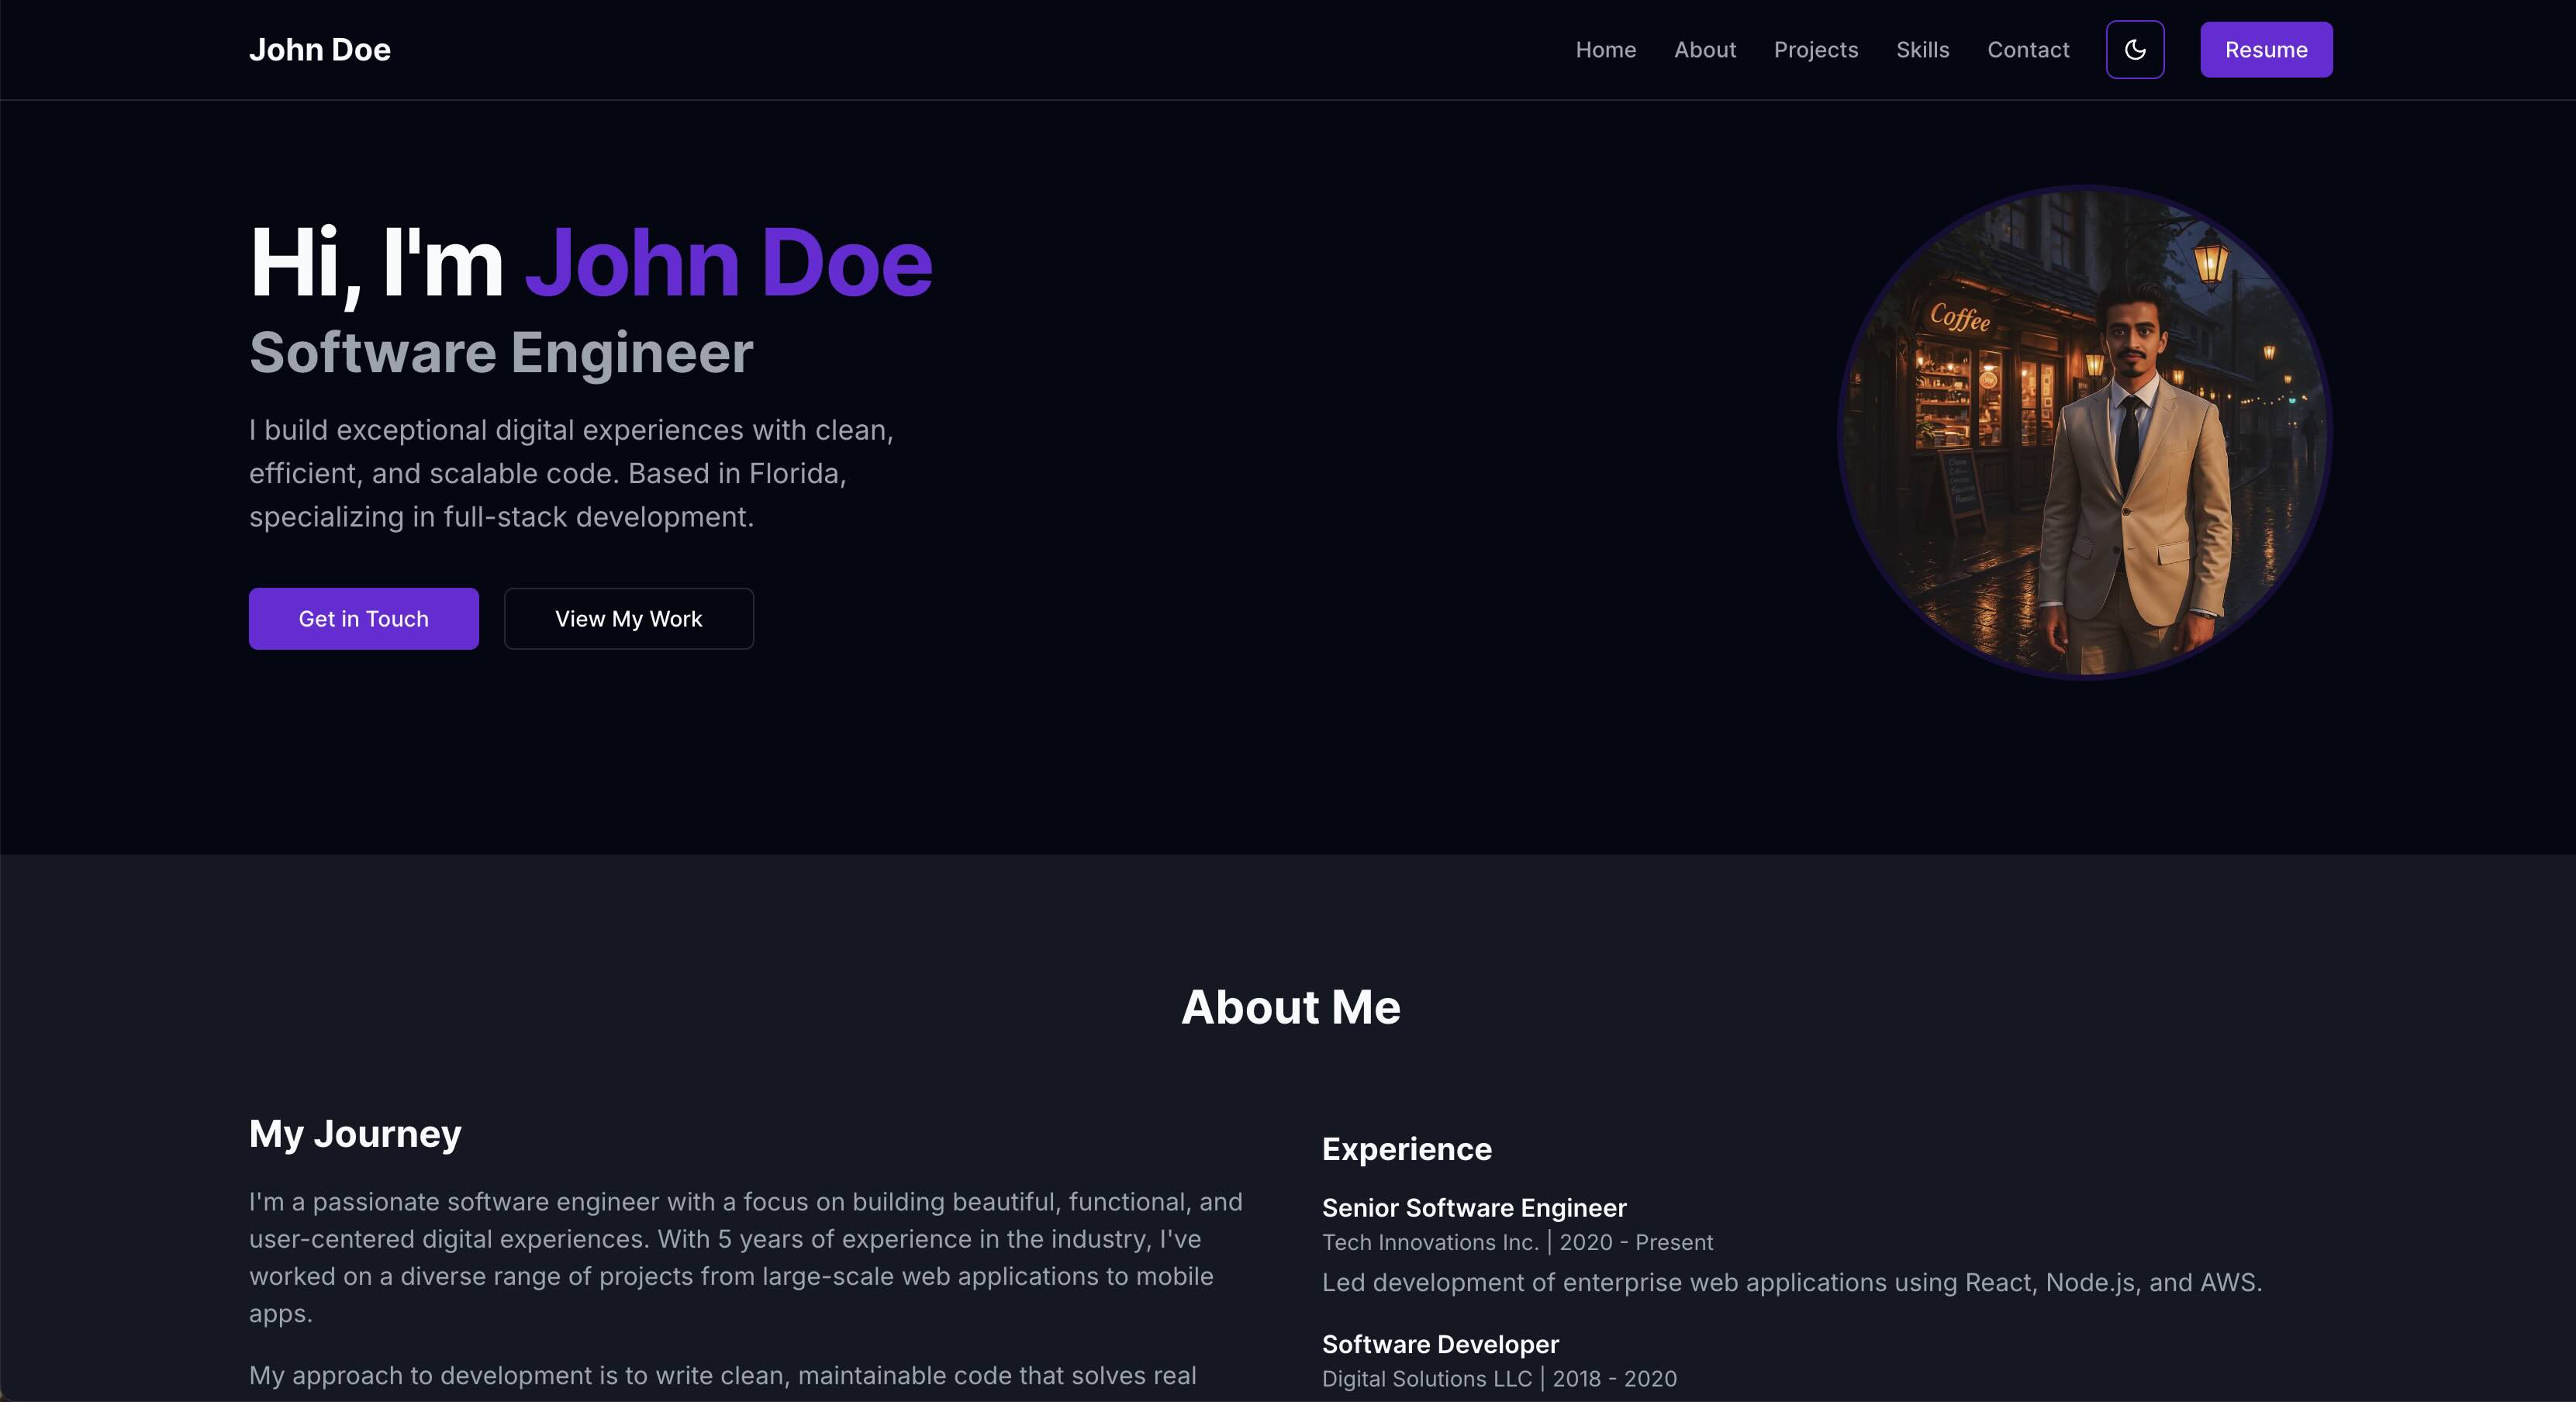The width and height of the screenshot is (2576, 1402).
Task: Click the John Doe site logo
Action: click(x=319, y=50)
